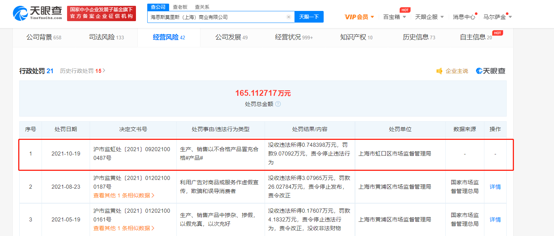554x236 pixels.
Task: Click reason 生产、销售产品中掺杂、掺假
Action: pyautogui.click(x=218, y=220)
